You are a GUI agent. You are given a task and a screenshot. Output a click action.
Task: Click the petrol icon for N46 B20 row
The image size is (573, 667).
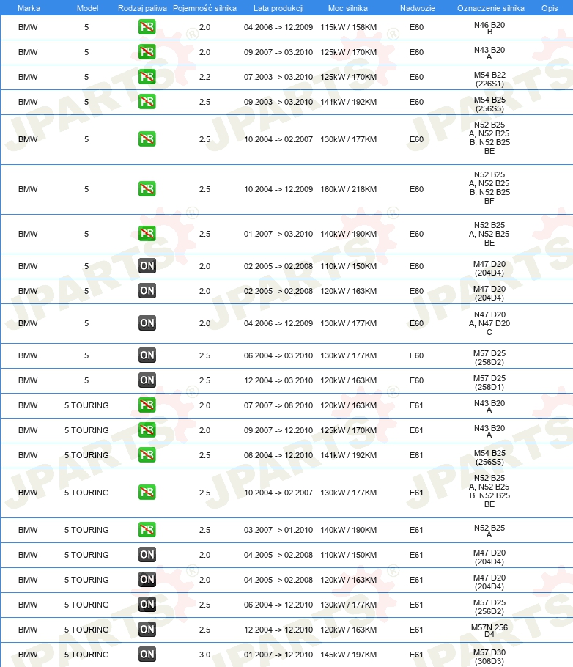coord(147,27)
